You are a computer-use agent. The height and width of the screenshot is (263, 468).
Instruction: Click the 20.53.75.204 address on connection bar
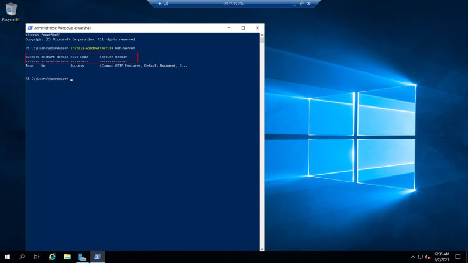click(x=233, y=4)
